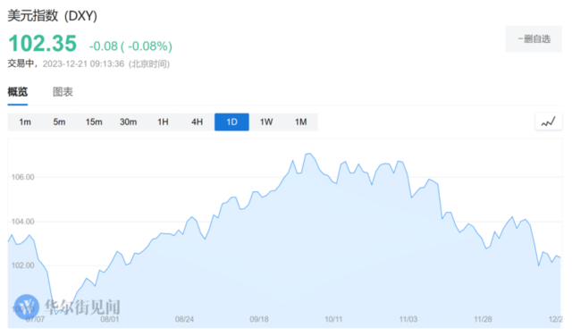Click the 102.35 price value

point(42,44)
